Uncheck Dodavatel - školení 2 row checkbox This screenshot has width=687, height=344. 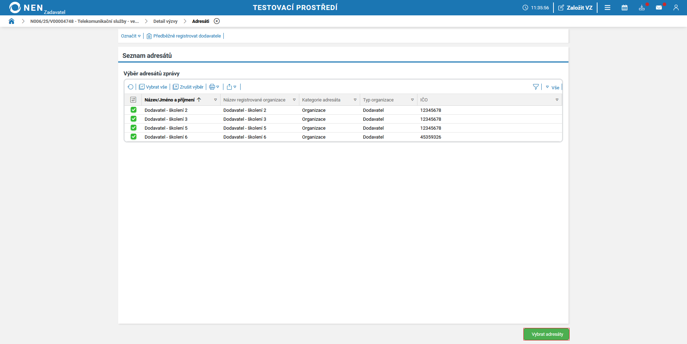tap(134, 110)
